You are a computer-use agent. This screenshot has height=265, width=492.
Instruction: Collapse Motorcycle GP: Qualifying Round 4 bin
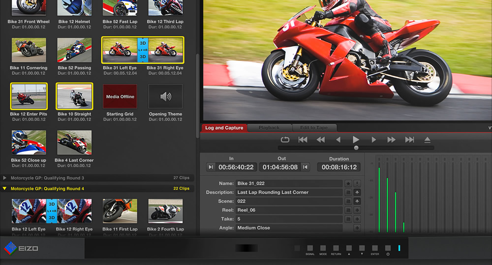(5, 188)
